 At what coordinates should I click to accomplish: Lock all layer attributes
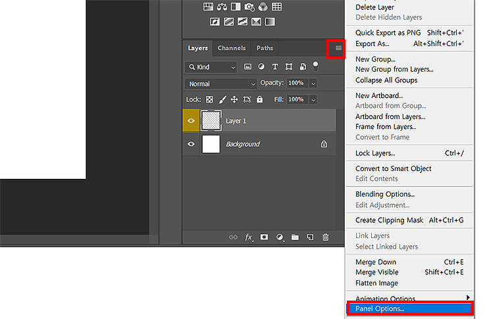pyautogui.click(x=260, y=99)
